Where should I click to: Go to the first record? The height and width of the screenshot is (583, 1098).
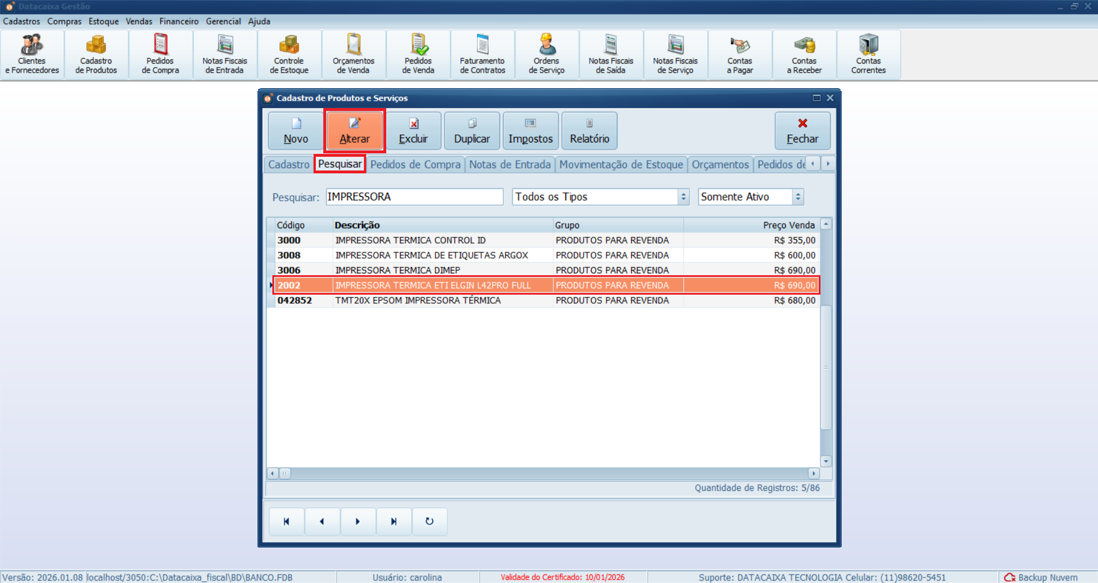click(286, 521)
